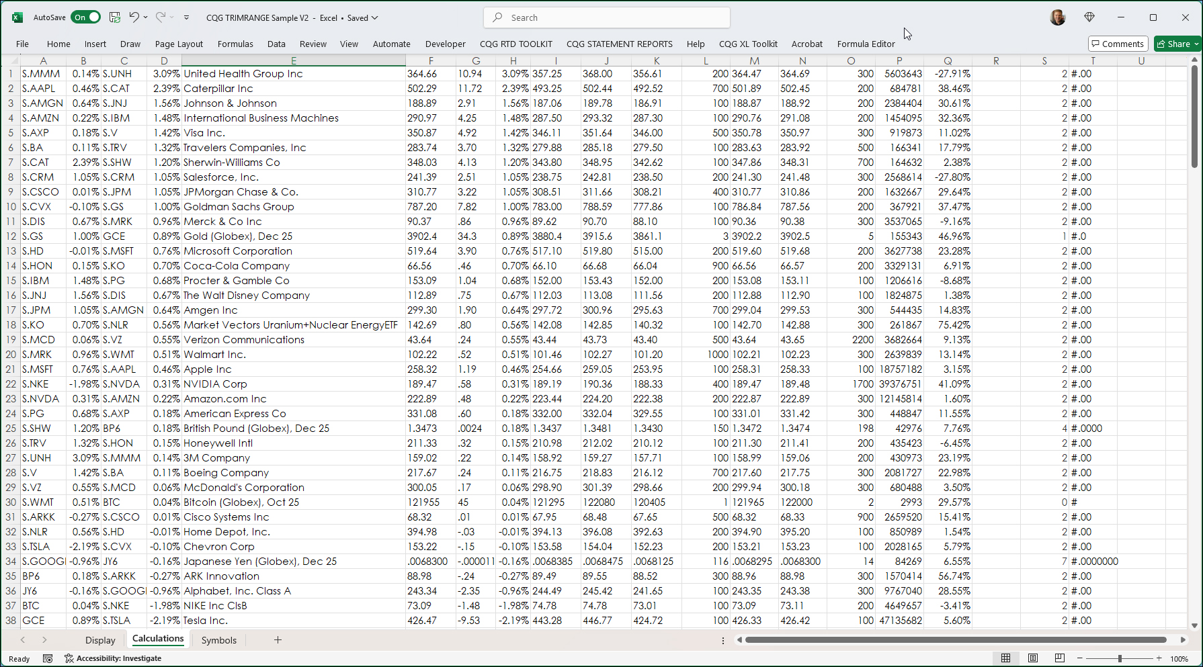This screenshot has height=667, width=1203.
Task: Expand the Share button dropdown
Action: coord(1196,44)
